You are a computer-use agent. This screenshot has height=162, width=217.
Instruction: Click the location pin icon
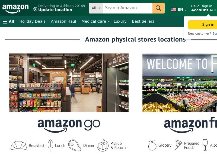35,9
